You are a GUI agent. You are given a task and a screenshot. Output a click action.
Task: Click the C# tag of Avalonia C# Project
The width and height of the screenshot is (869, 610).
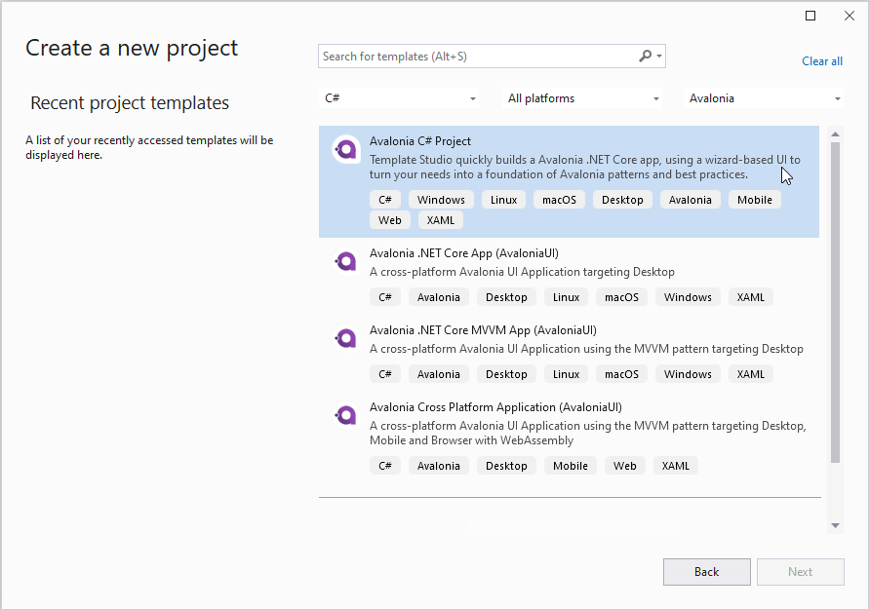click(385, 200)
